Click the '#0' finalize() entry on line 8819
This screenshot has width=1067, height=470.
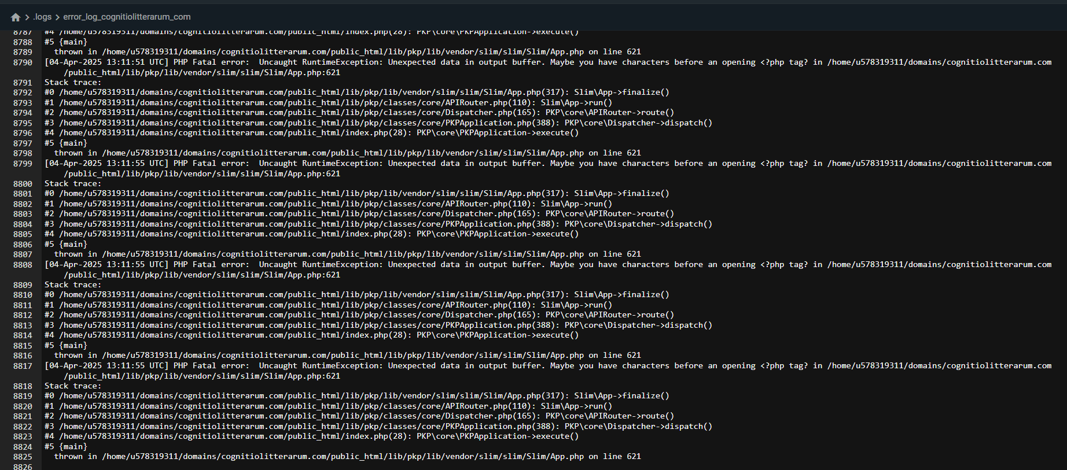click(x=357, y=395)
